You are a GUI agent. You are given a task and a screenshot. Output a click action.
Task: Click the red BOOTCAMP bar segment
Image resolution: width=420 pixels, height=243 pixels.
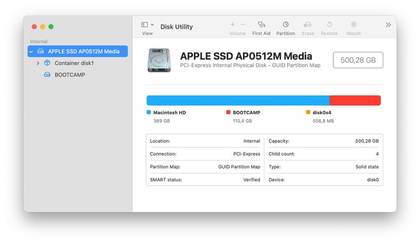tap(355, 100)
